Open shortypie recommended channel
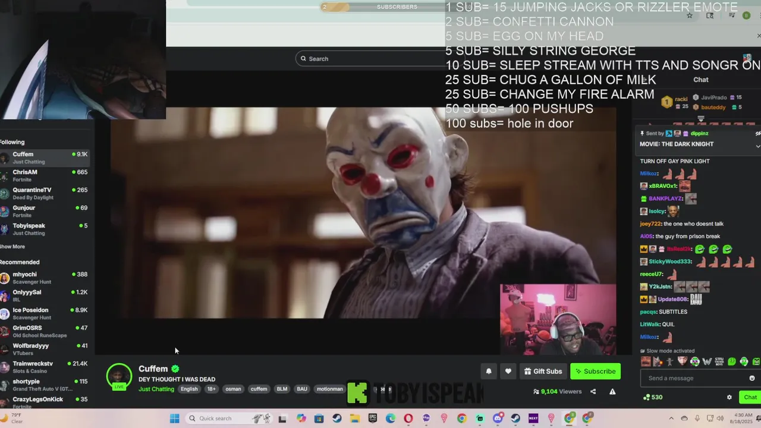 tap(45, 385)
